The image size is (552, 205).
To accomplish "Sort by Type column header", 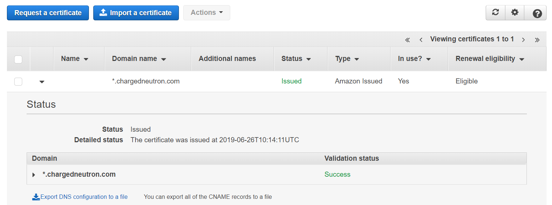I will pos(347,59).
